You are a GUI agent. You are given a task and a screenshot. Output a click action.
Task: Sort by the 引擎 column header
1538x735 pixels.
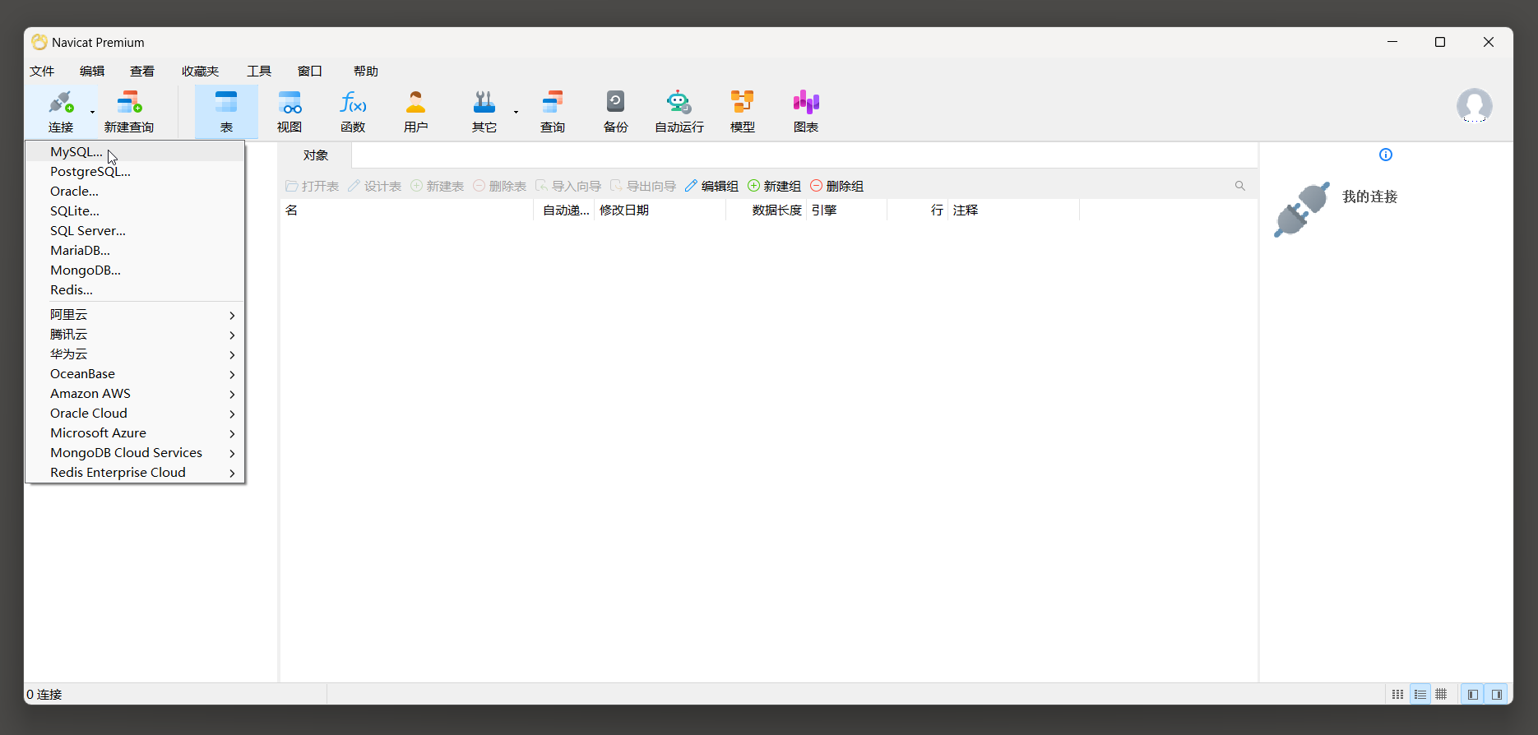point(846,210)
